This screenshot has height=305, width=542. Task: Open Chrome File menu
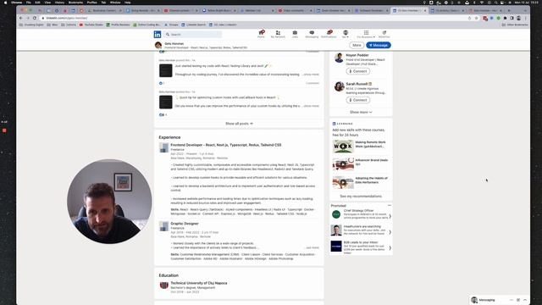[x=29, y=3]
